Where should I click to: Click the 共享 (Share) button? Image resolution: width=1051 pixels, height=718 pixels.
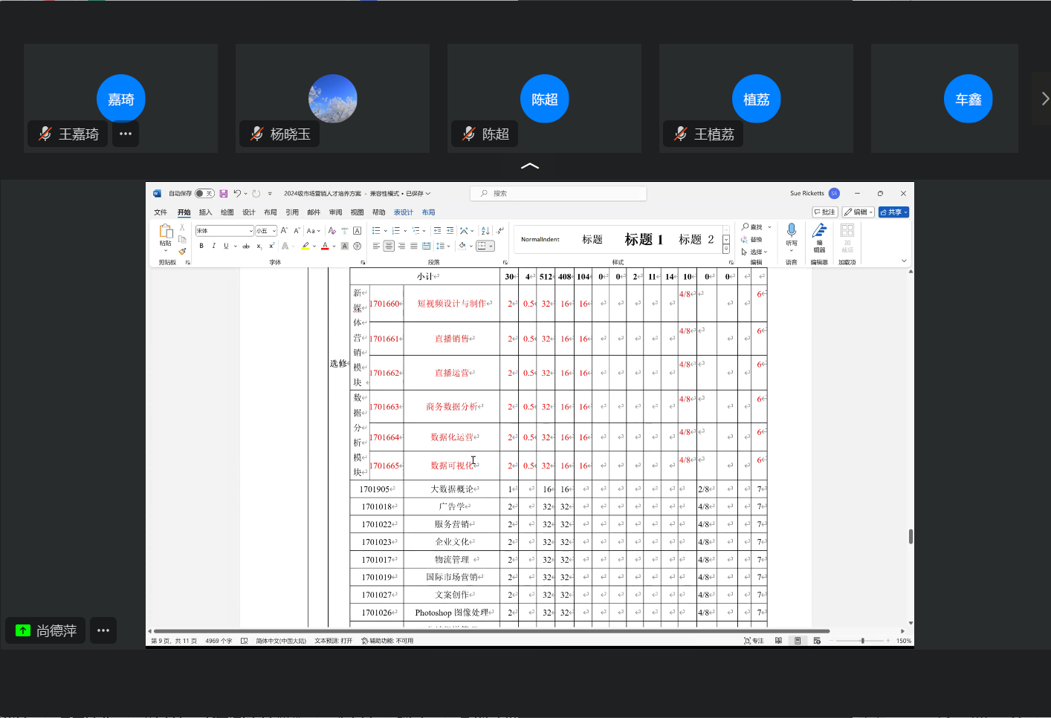pos(893,212)
